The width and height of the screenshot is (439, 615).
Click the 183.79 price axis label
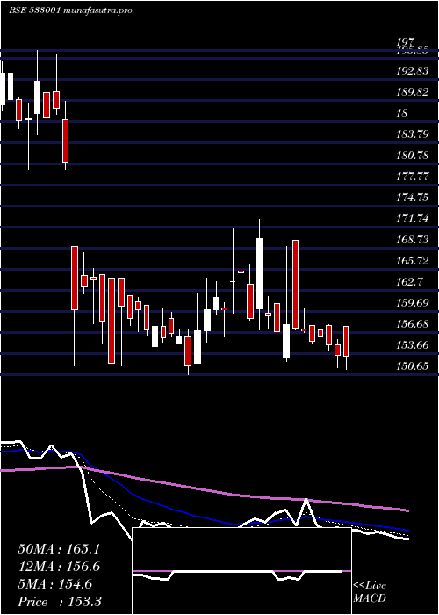(x=413, y=134)
